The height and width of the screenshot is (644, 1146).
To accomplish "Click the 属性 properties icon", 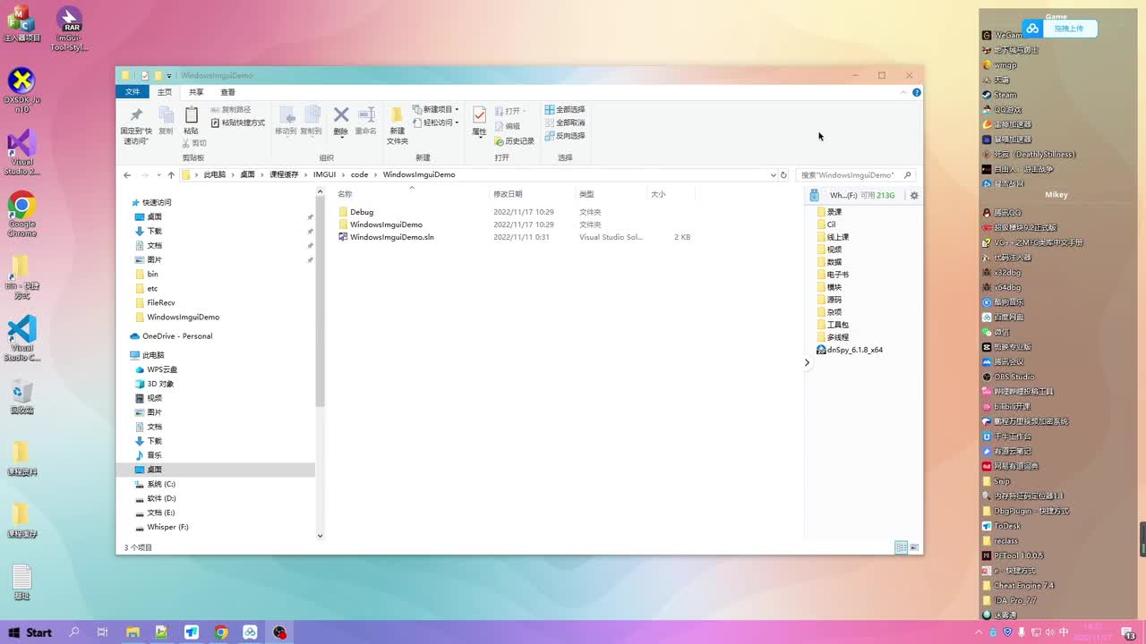I will pyautogui.click(x=479, y=114).
